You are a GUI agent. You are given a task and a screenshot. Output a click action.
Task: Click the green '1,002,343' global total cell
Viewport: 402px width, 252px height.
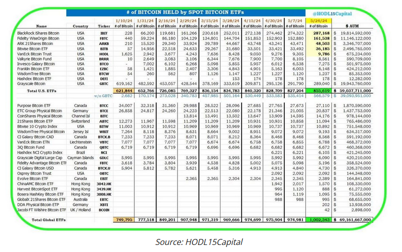[318, 220]
